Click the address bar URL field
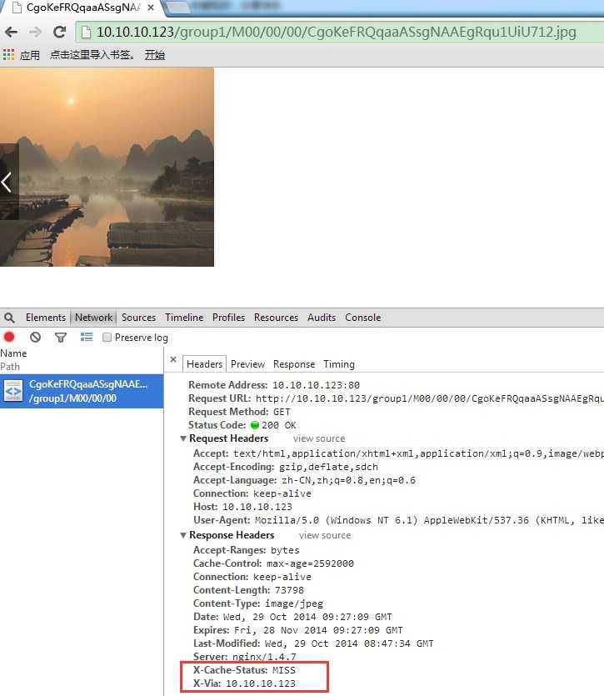The height and width of the screenshot is (696, 604). 340,32
